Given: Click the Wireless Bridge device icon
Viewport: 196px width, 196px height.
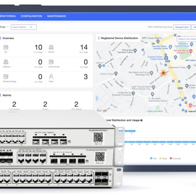Looking at the screenshot, I should [6, 77].
